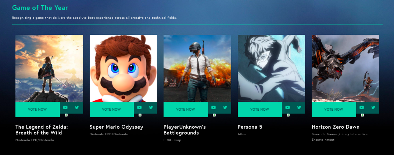Click 'Nintendo EPD/Nintendo' under Super Mario Odyssey

coord(109,134)
